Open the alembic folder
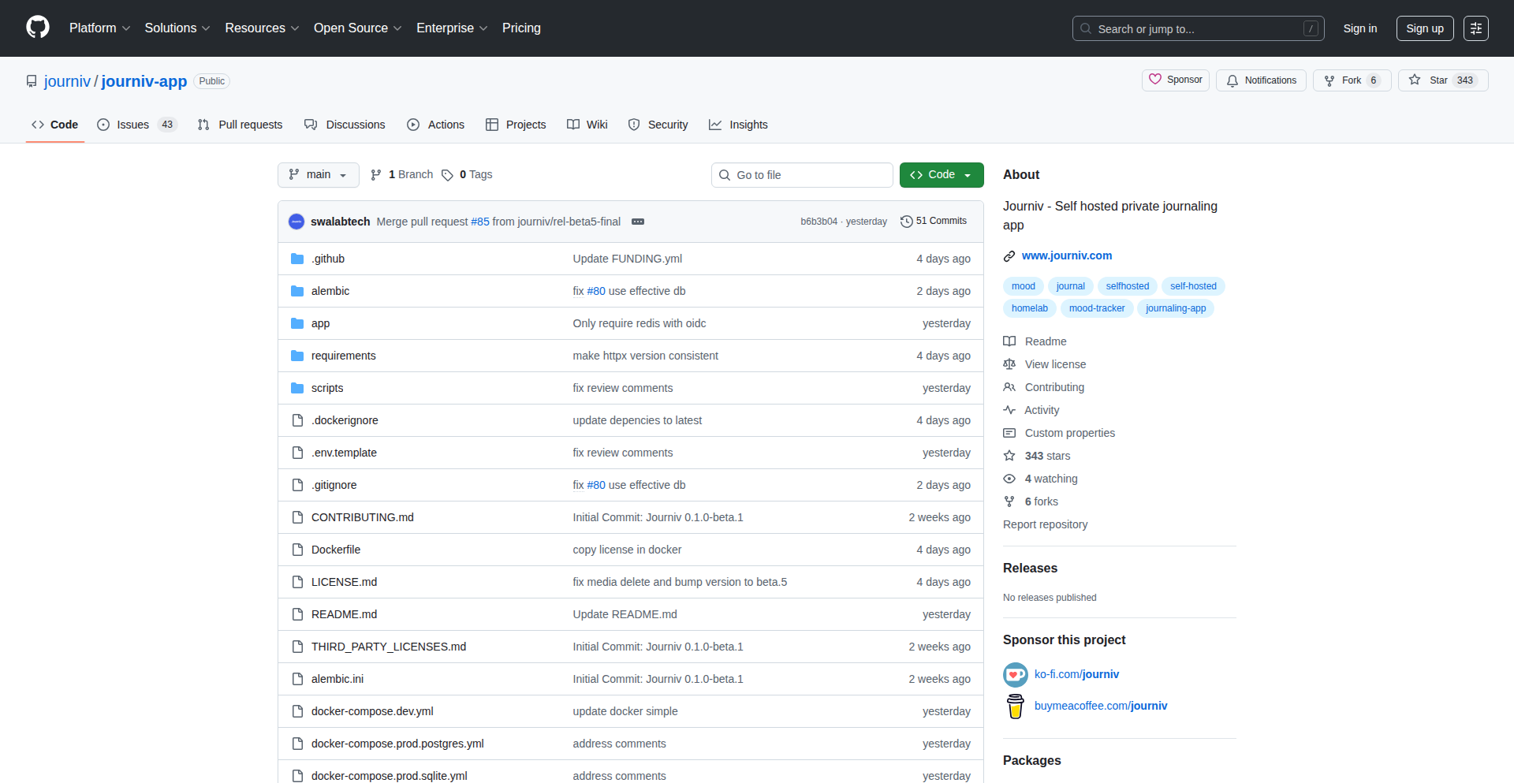1514x783 pixels. pyautogui.click(x=330, y=291)
